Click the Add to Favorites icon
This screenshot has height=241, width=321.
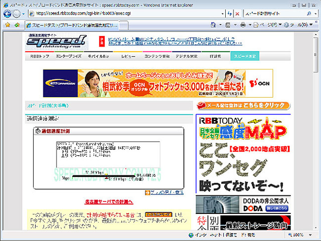[17, 25]
